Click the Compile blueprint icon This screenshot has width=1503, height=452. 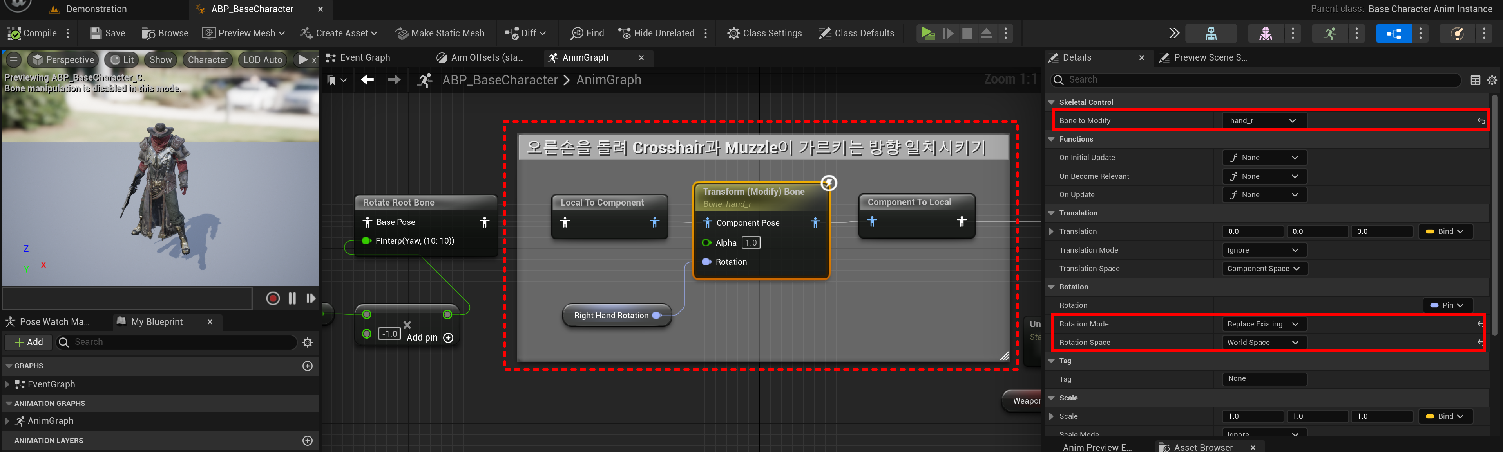[14, 33]
